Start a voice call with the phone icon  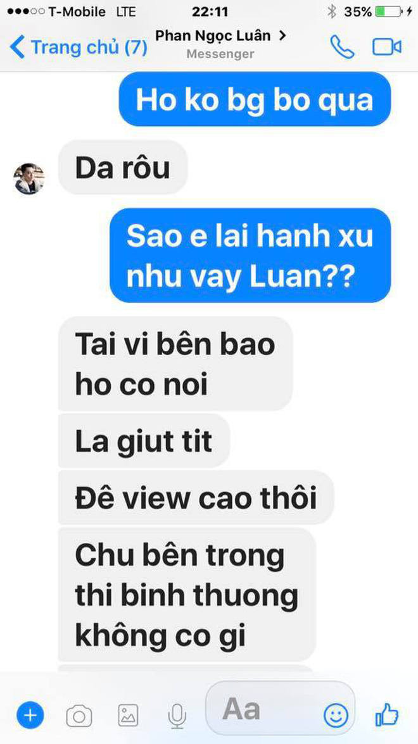(x=342, y=47)
